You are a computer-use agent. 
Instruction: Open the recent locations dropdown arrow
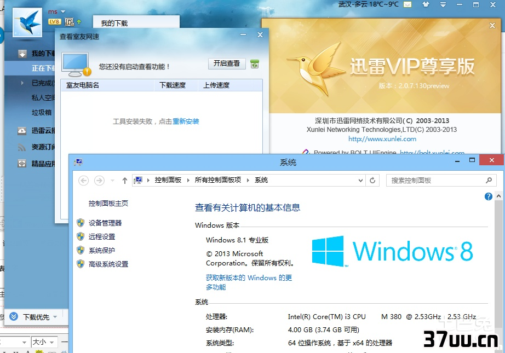[x=112, y=181]
